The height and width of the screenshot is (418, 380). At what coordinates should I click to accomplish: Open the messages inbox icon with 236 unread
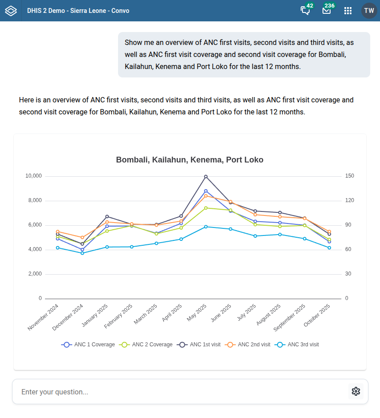click(x=327, y=12)
